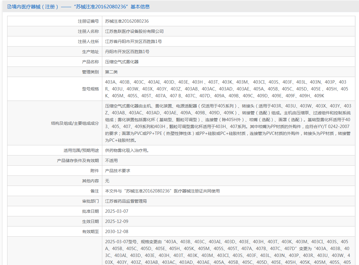This screenshot has height=265, width=359.
Task: Select company name 江苏鱼跃医疗设备股份有限公司
Action: pos(134,31)
